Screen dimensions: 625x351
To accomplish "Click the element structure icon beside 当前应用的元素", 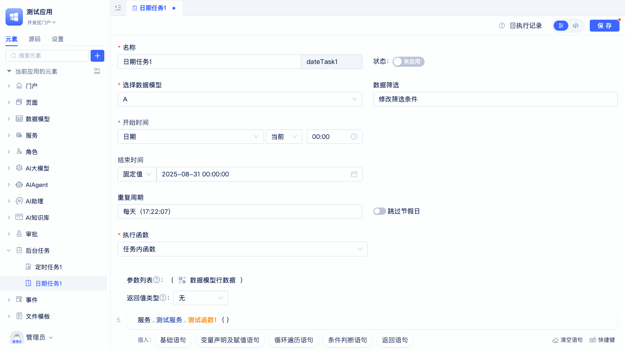I will click(x=97, y=71).
